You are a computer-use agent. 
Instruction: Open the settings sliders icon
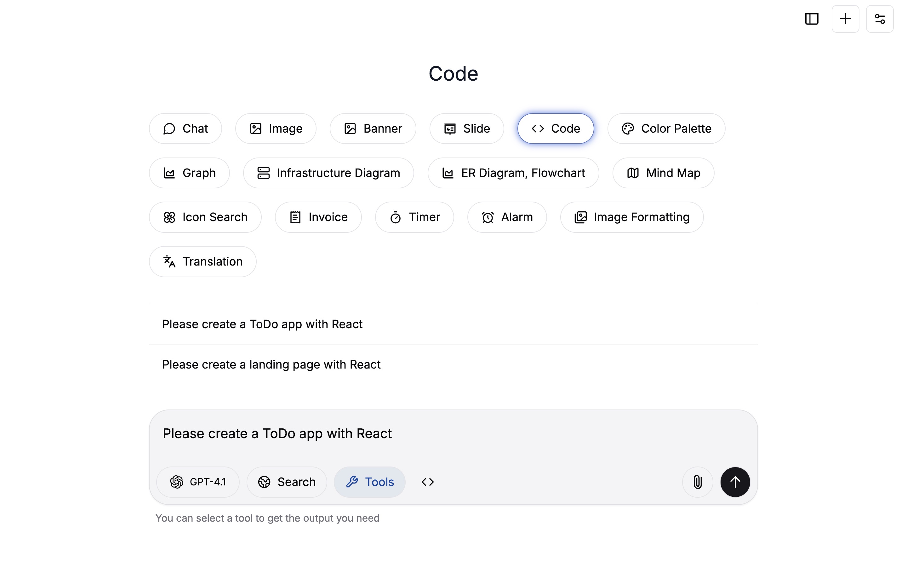point(880,19)
